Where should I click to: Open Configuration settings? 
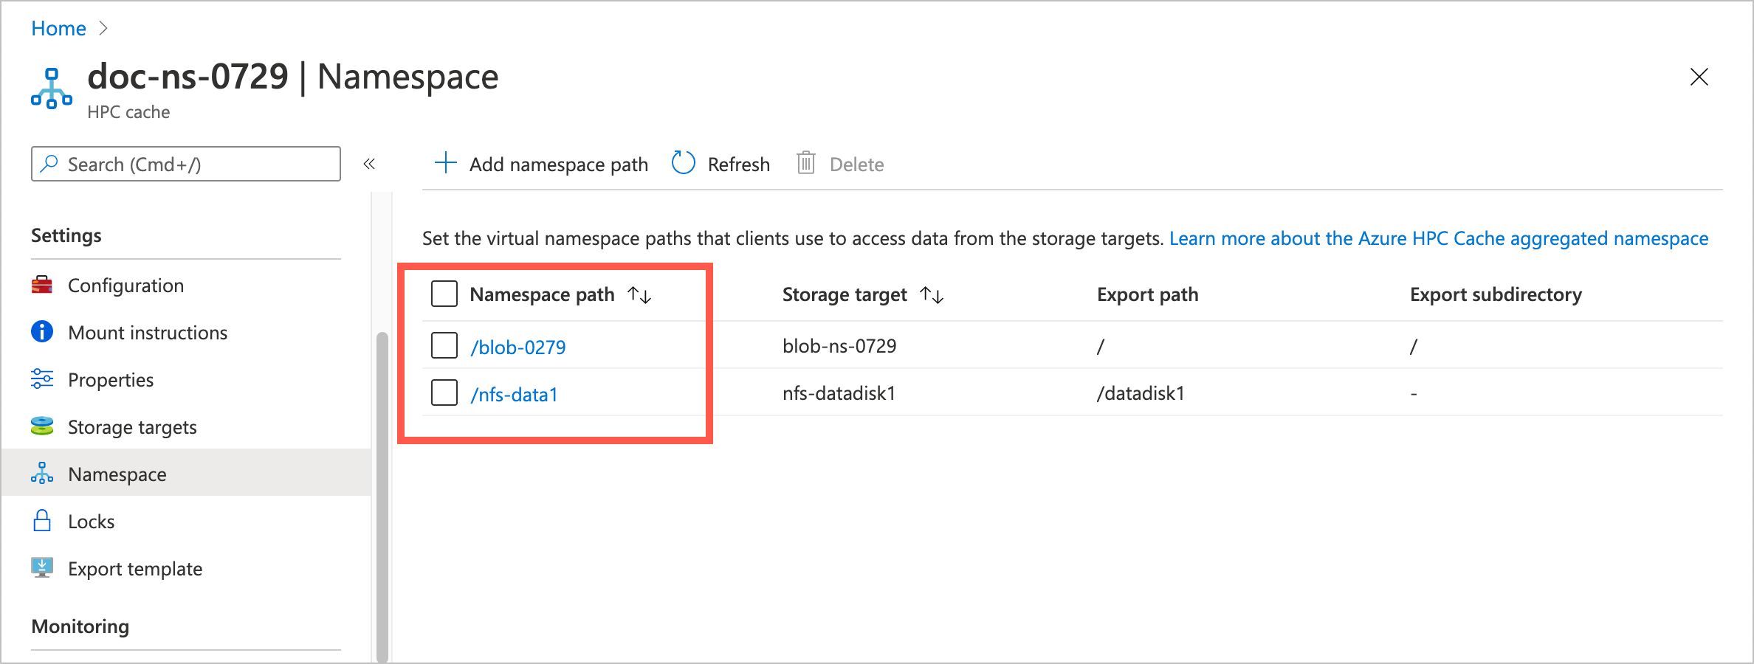[x=125, y=286]
